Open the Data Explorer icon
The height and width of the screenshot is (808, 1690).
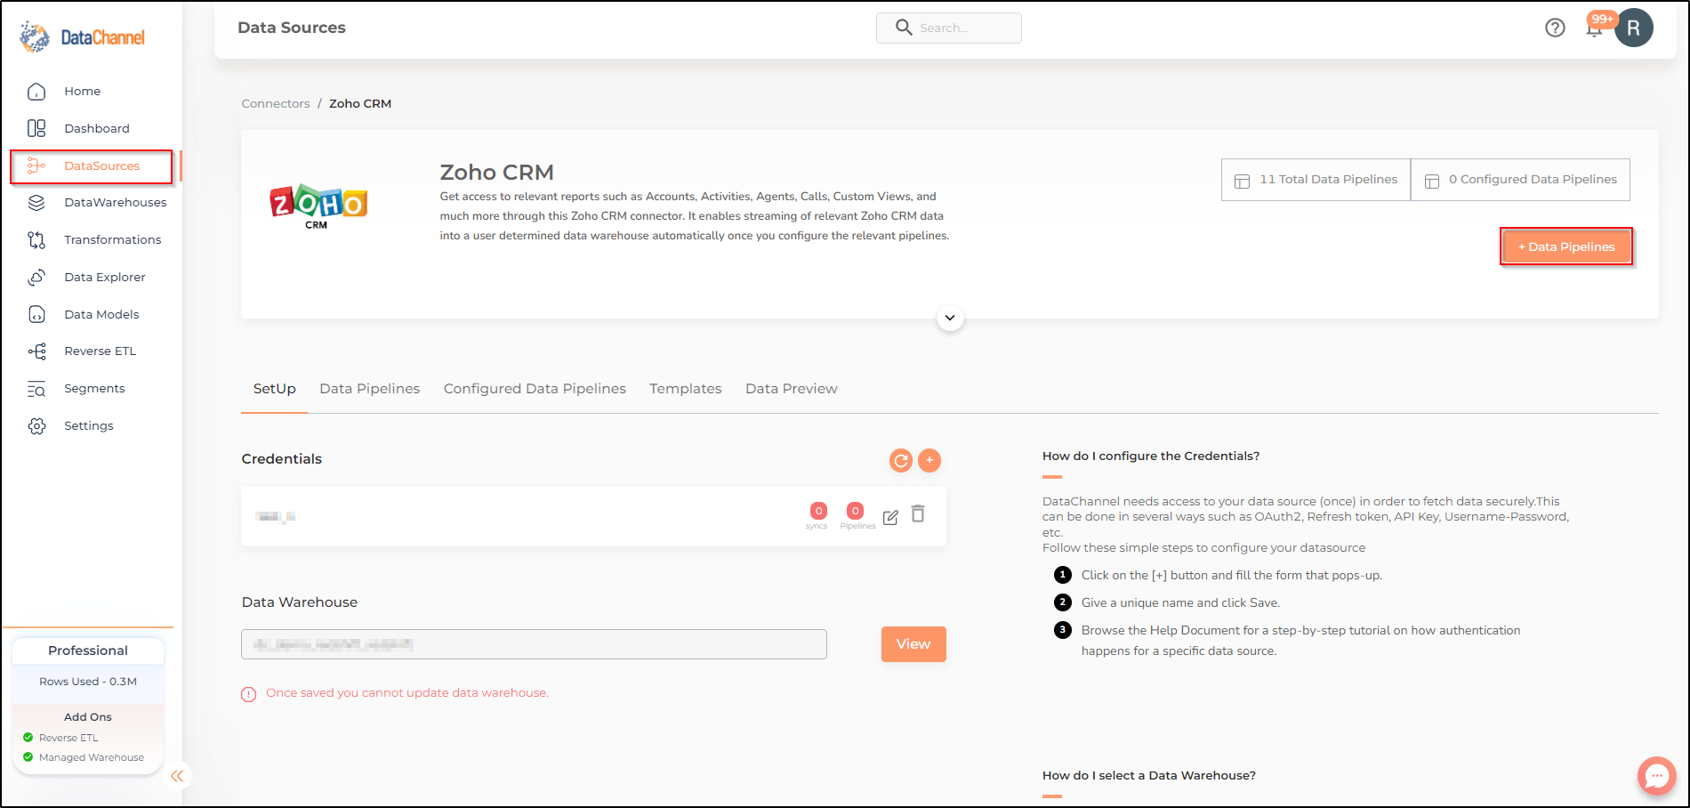pos(36,277)
